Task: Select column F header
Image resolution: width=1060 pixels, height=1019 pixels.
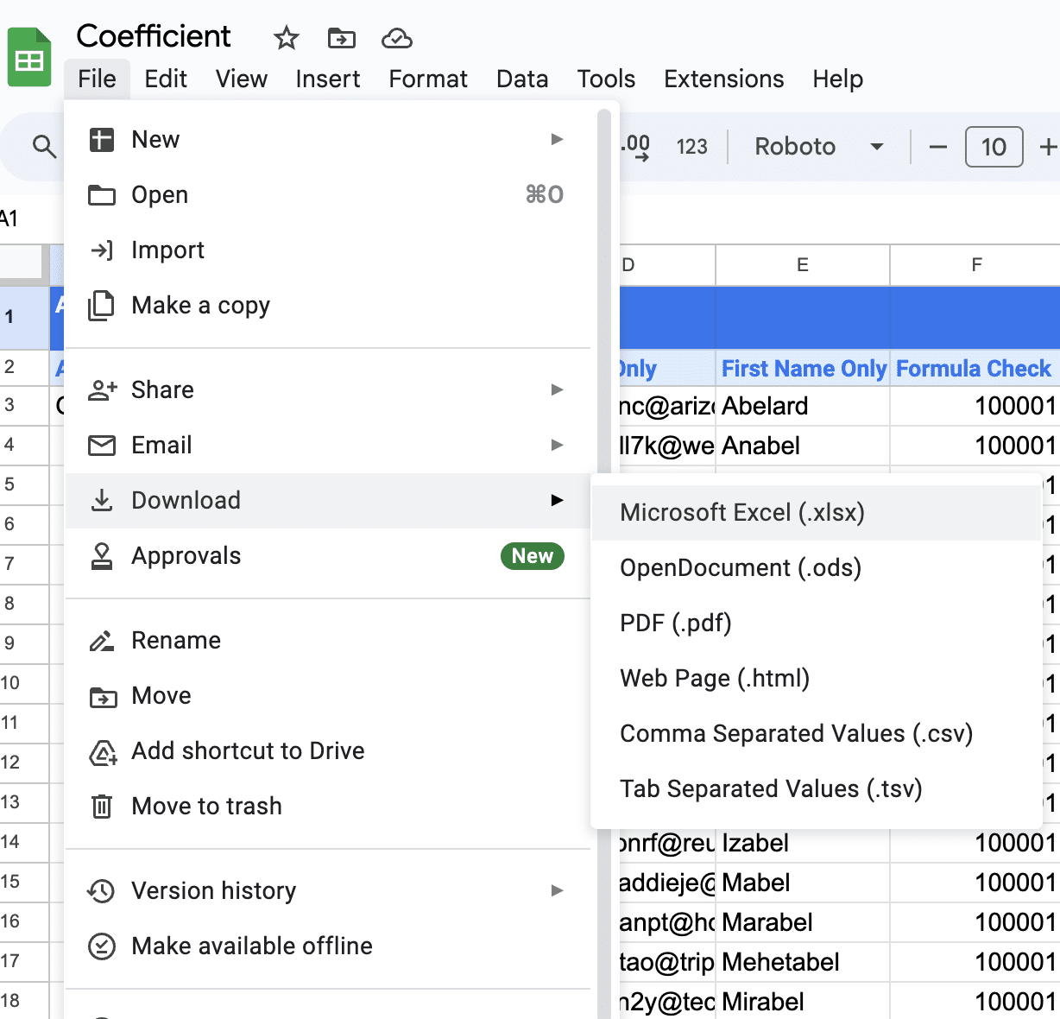Action: coord(976,265)
